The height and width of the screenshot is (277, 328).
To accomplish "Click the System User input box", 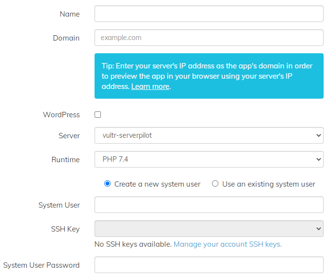I will [209, 205].
